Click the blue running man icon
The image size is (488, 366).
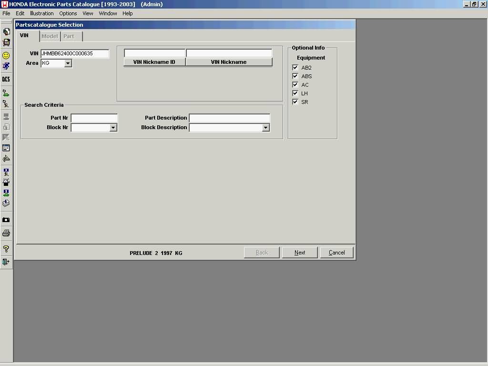click(6, 66)
